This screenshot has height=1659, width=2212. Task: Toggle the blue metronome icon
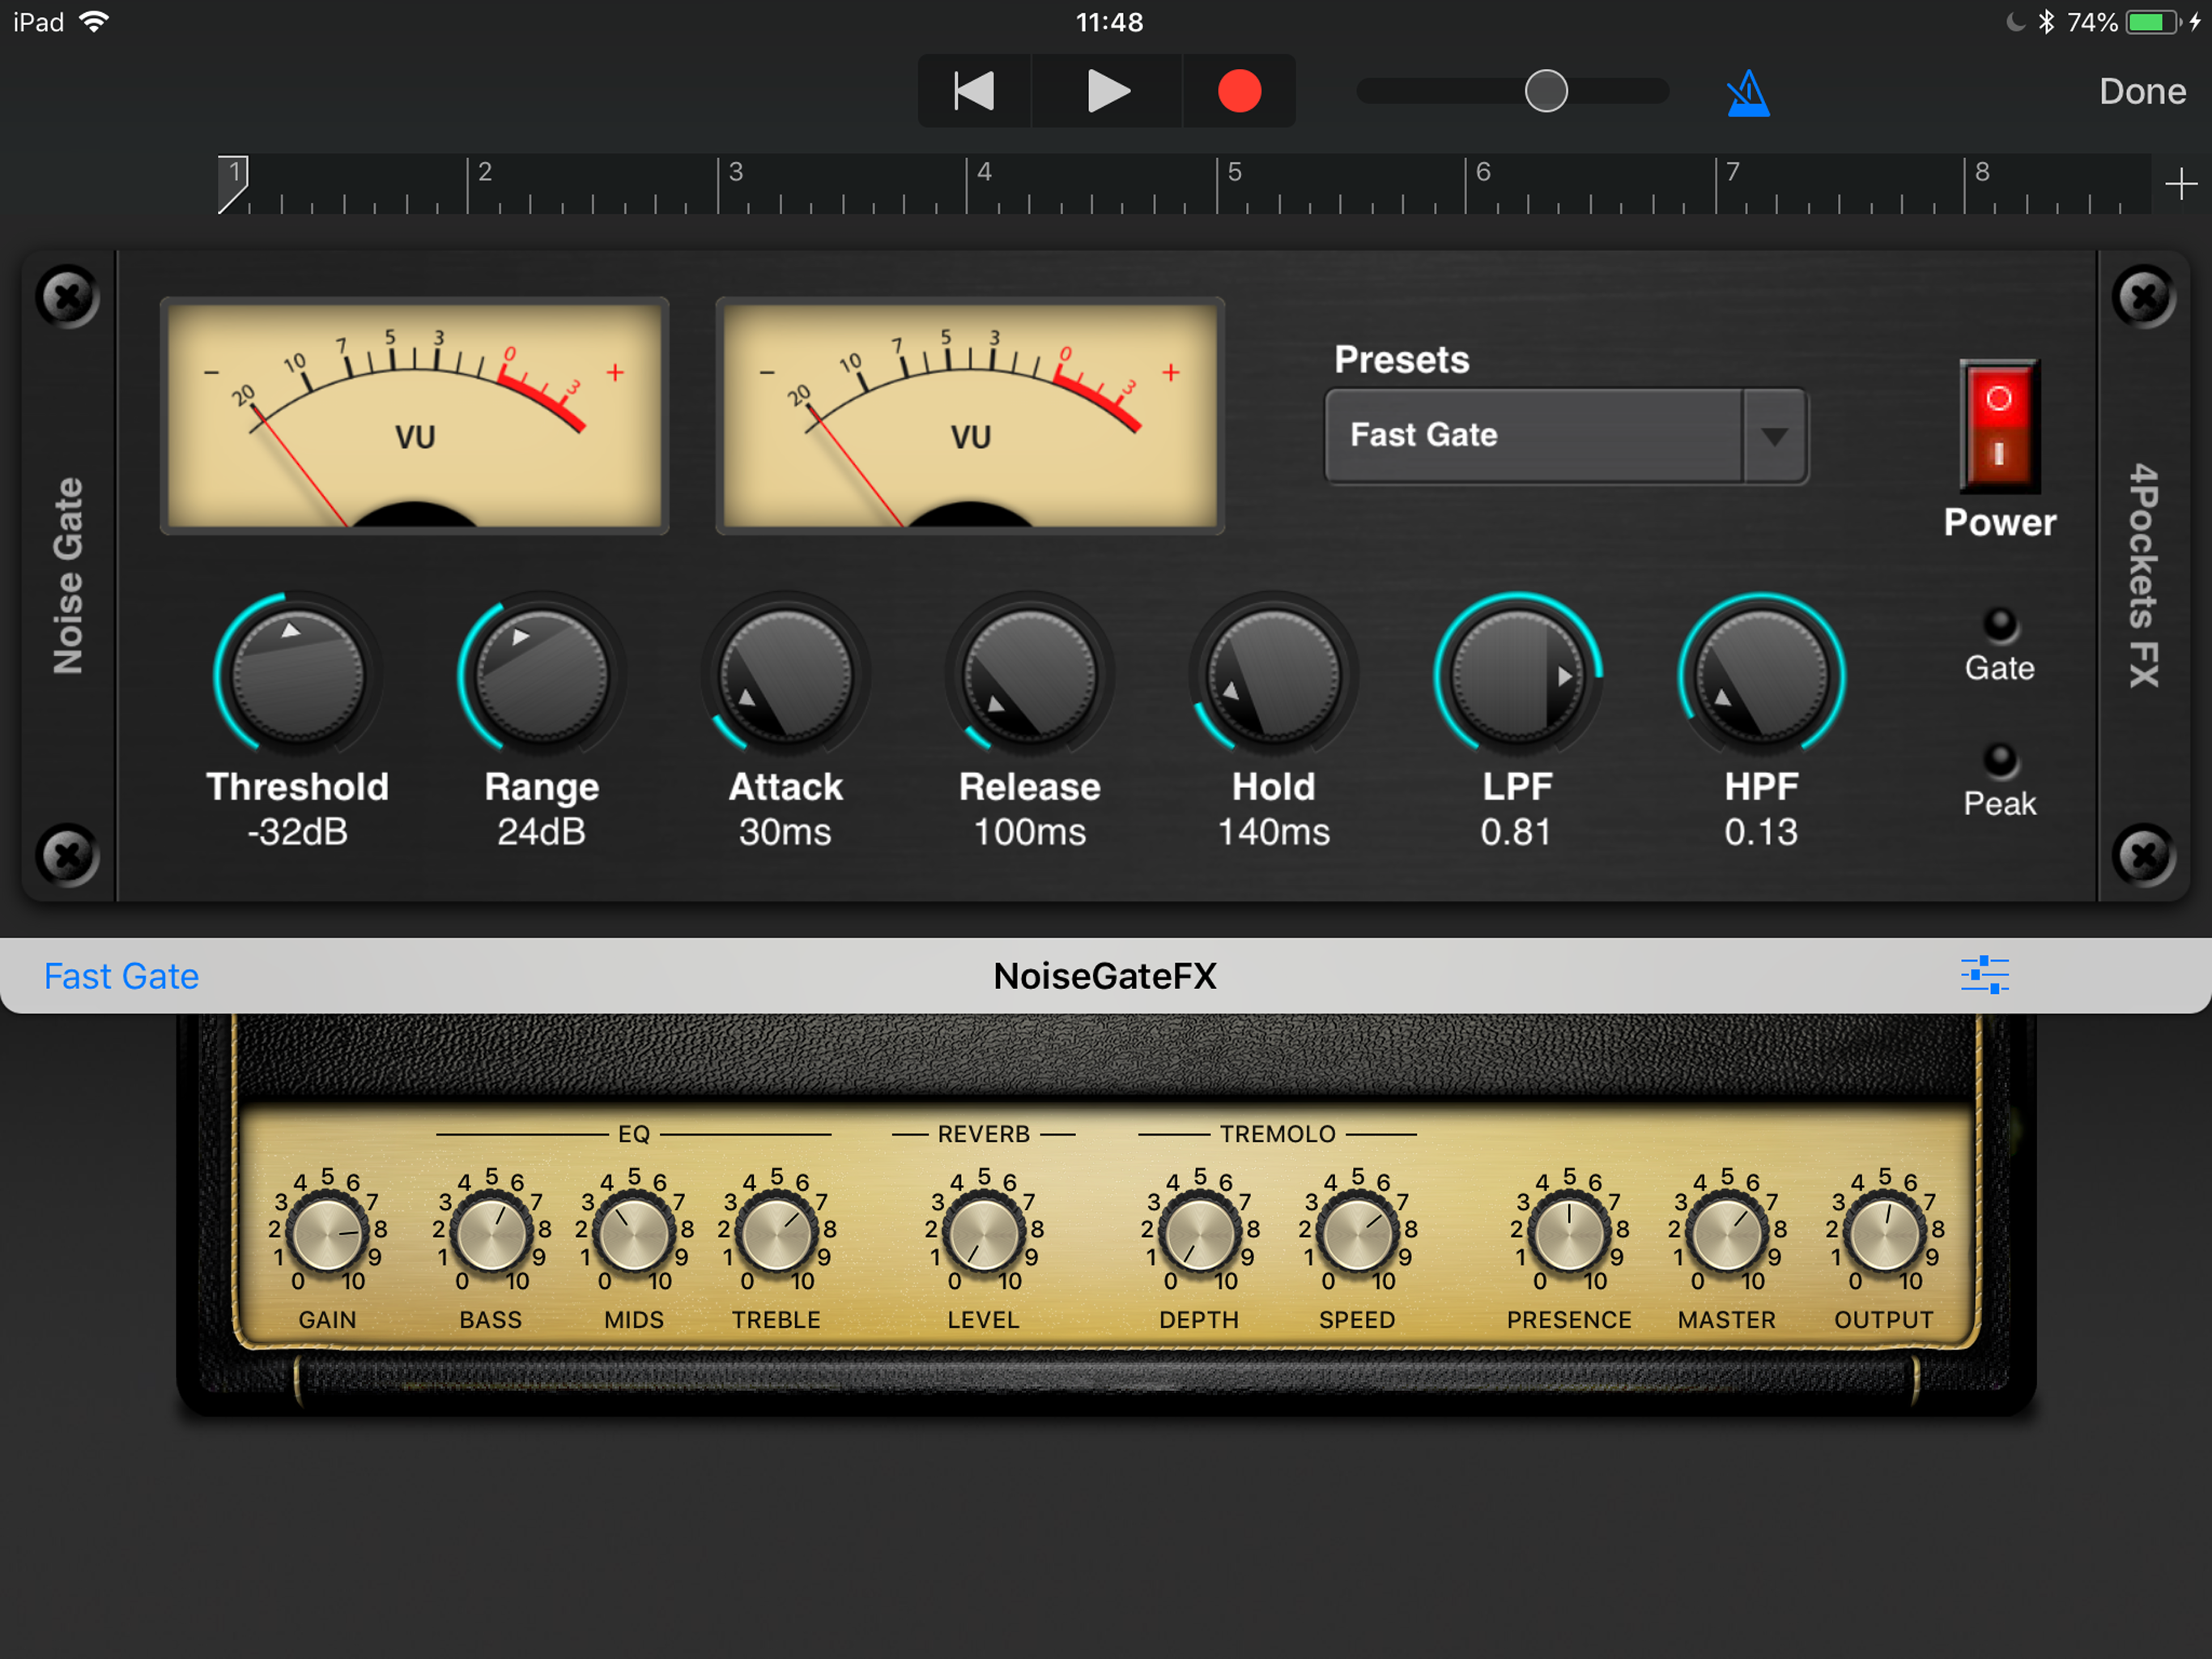pos(1747,93)
